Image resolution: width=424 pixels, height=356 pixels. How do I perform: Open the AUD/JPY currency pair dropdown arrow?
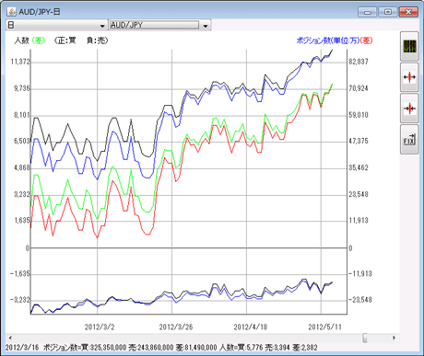[206, 26]
